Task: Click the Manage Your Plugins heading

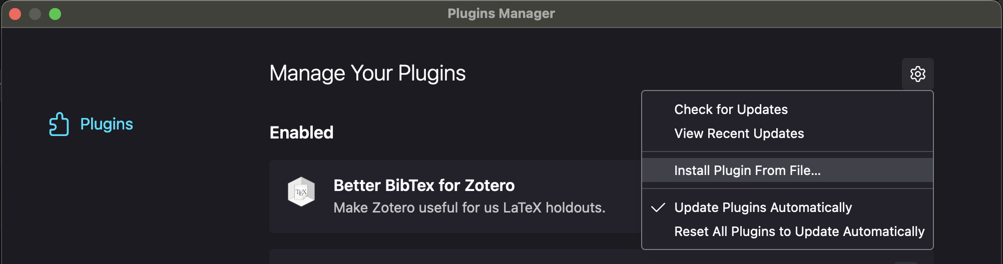Action: pos(367,73)
